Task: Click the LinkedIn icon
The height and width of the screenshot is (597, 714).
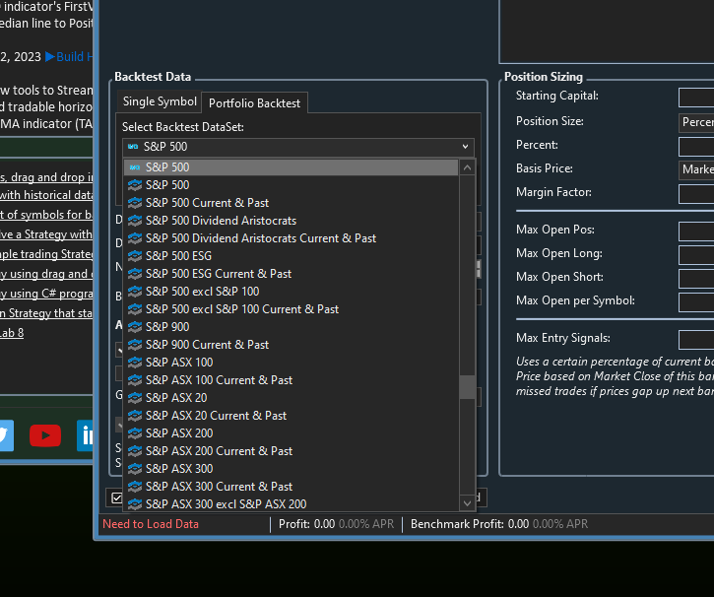Action: point(89,434)
